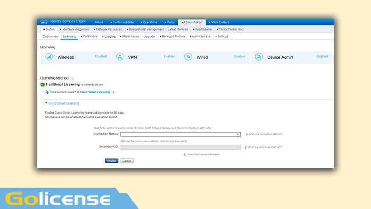Open the Threat Centric NAC menu

point(230,29)
